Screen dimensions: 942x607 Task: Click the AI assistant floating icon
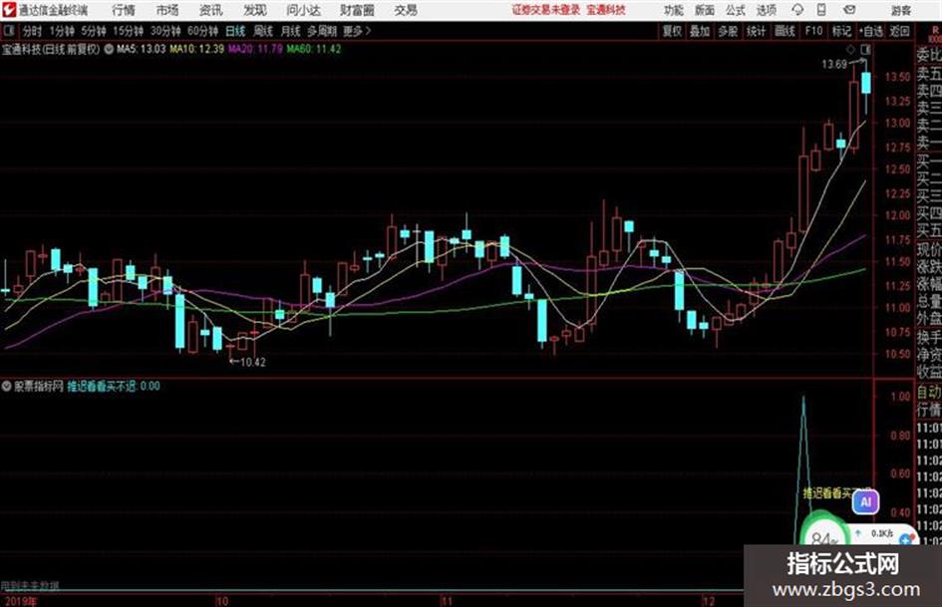[865, 502]
